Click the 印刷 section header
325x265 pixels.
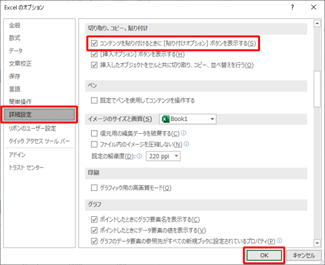[x=196, y=173]
